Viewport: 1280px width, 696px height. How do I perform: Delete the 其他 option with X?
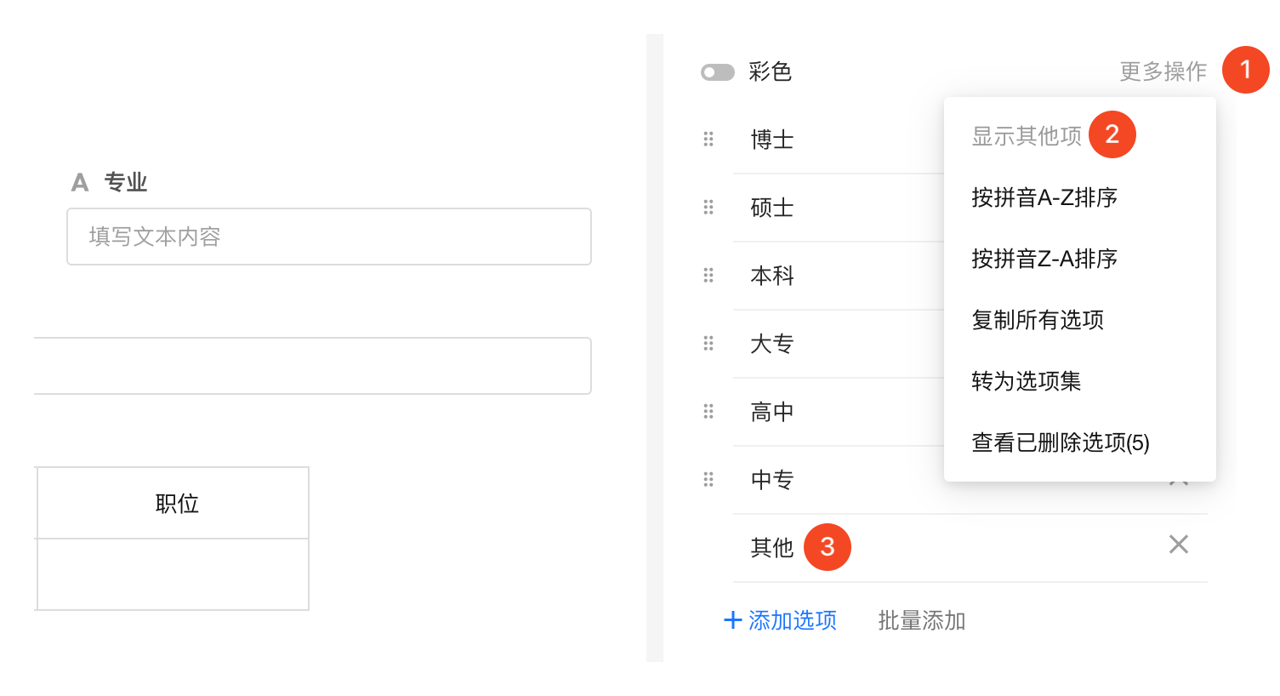1178,545
